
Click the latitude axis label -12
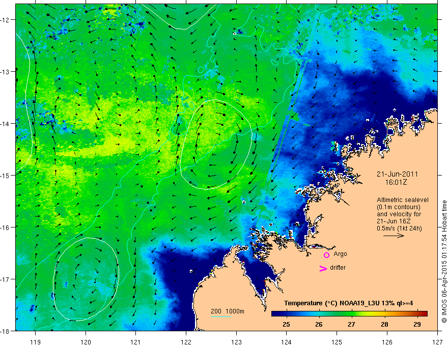[x=6, y=20]
